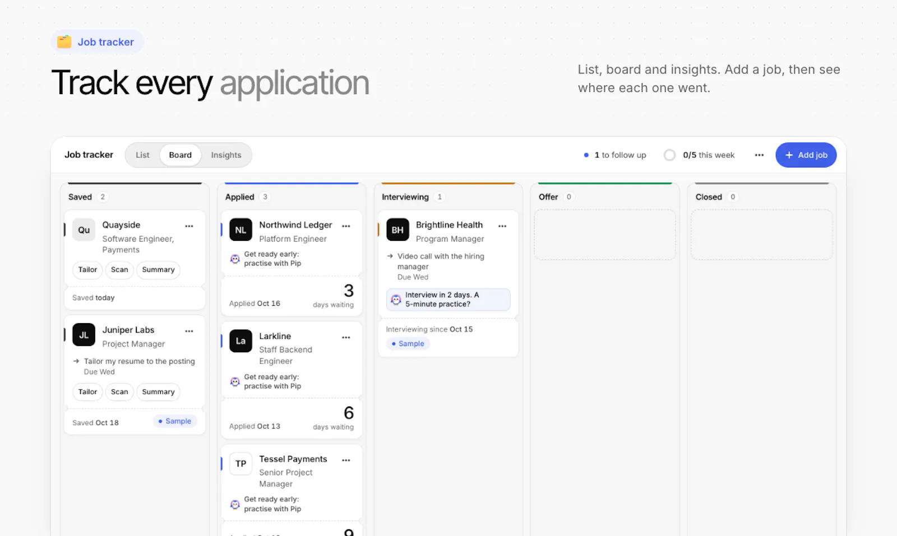Switch to the Insights tab
The width and height of the screenshot is (897, 536).
(226, 155)
